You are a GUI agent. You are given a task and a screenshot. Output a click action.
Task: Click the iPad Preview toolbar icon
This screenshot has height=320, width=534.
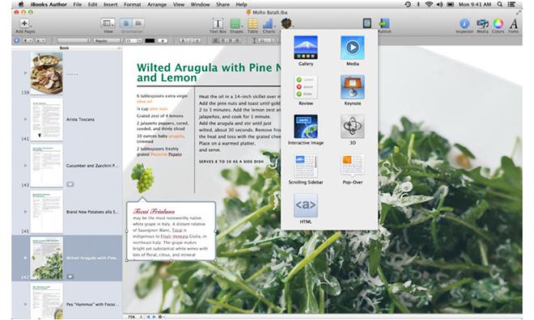(367, 23)
